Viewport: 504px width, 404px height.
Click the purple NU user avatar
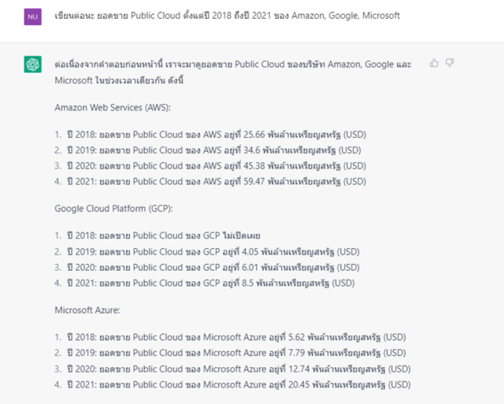point(33,17)
